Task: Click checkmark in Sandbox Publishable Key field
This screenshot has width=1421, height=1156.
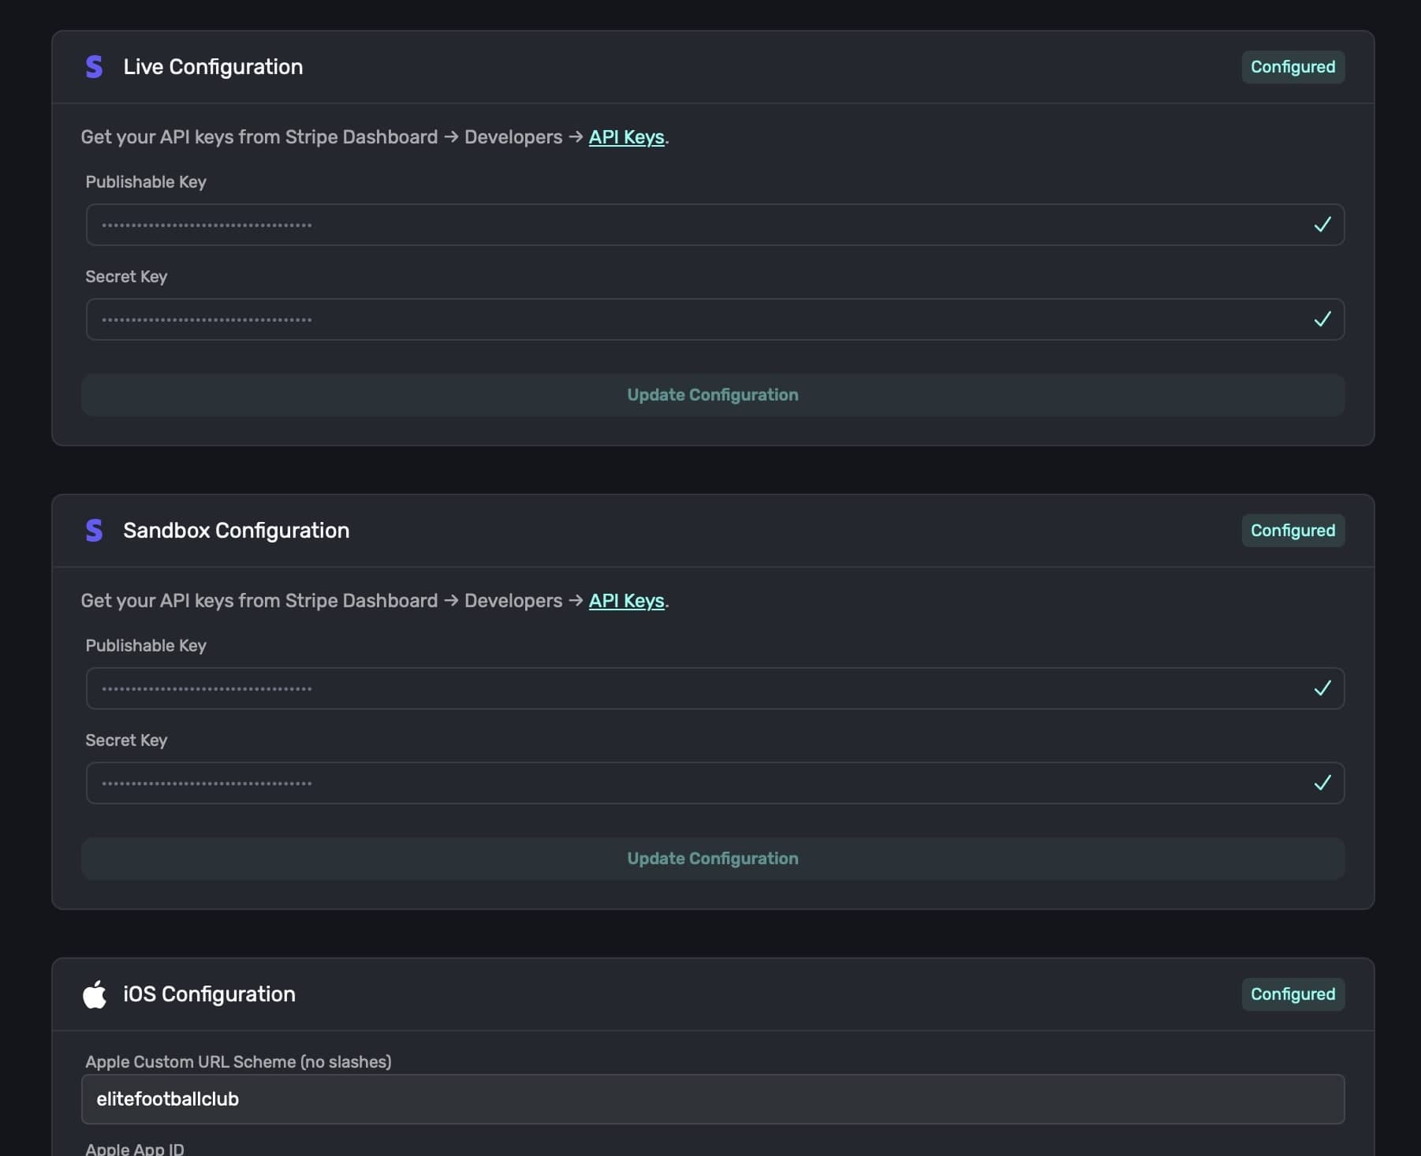Action: point(1322,688)
